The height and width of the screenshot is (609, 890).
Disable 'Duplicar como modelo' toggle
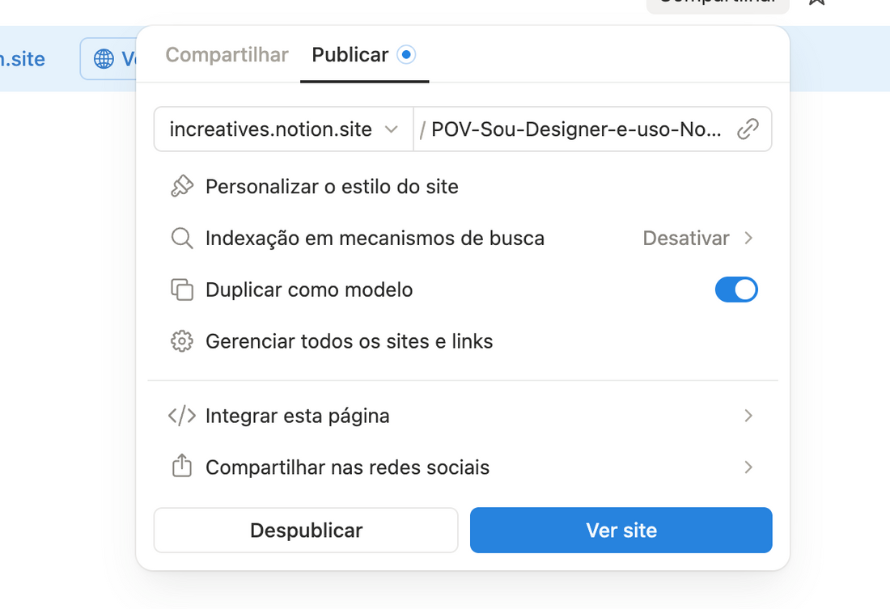point(736,290)
